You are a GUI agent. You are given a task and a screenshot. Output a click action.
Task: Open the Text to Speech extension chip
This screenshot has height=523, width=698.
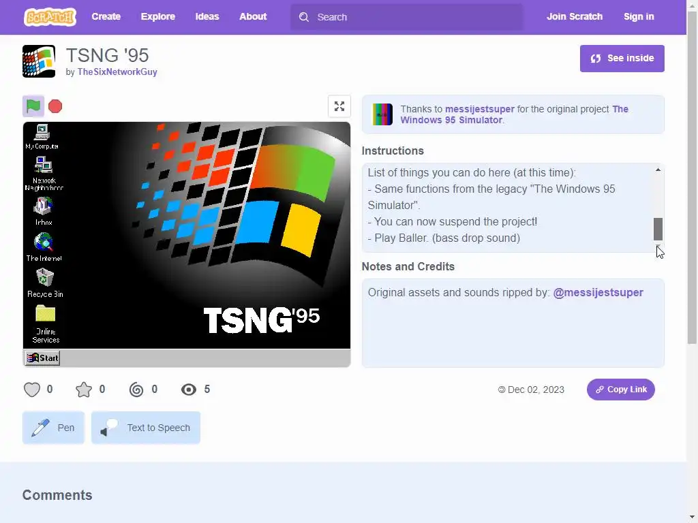tap(146, 428)
